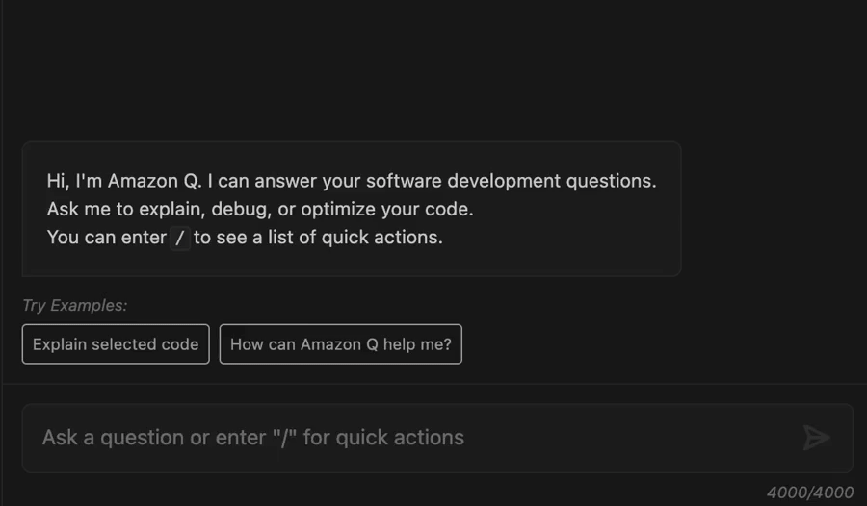Viewport: 867px width, 506px height.
Task: Click the empty chat area above the greeting
Action: 433,69
